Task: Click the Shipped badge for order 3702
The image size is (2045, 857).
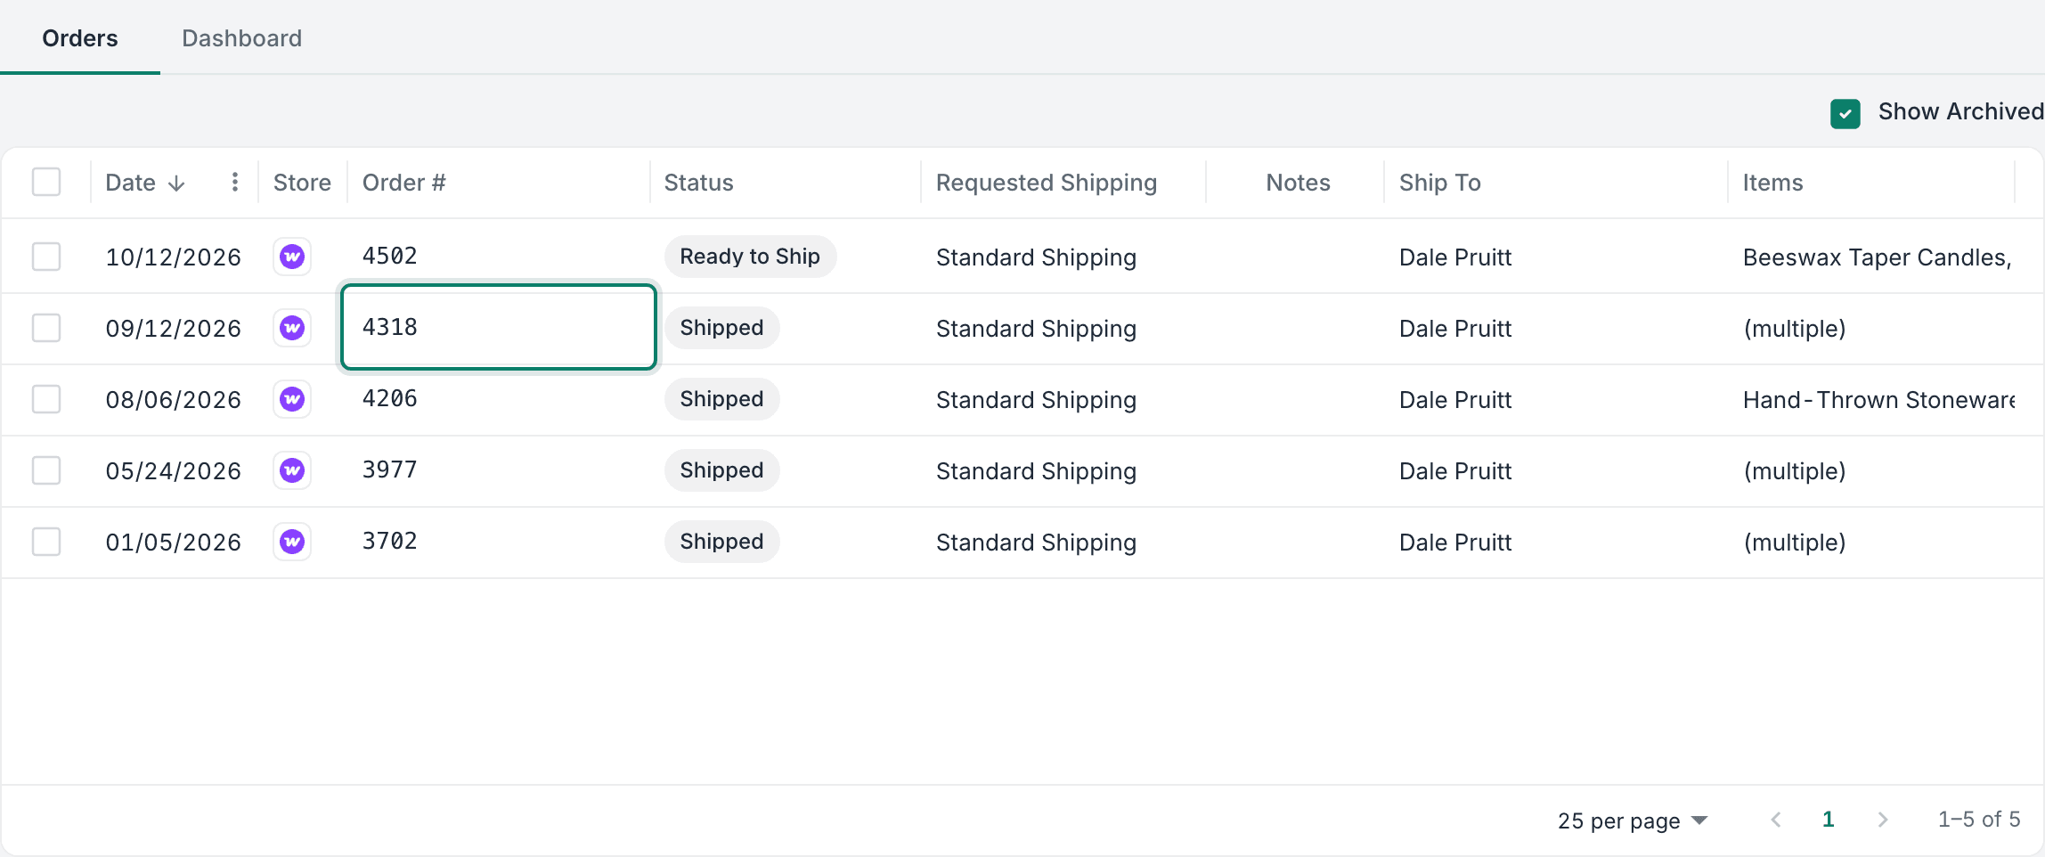Action: pos(722,542)
